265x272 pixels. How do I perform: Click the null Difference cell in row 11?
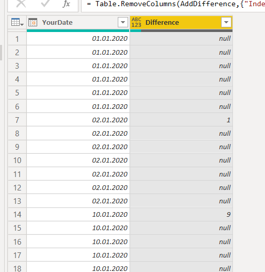click(x=181, y=174)
